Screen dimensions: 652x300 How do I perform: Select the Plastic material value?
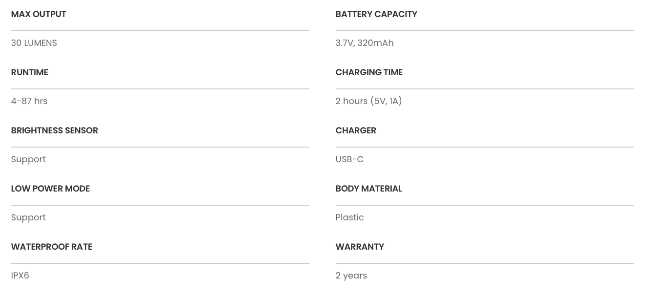coord(349,217)
